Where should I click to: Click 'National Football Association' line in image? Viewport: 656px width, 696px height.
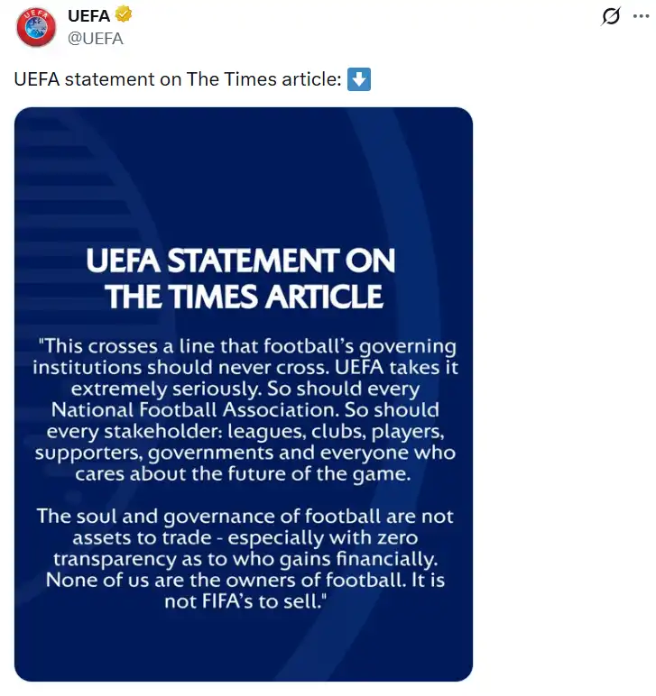tap(245, 409)
